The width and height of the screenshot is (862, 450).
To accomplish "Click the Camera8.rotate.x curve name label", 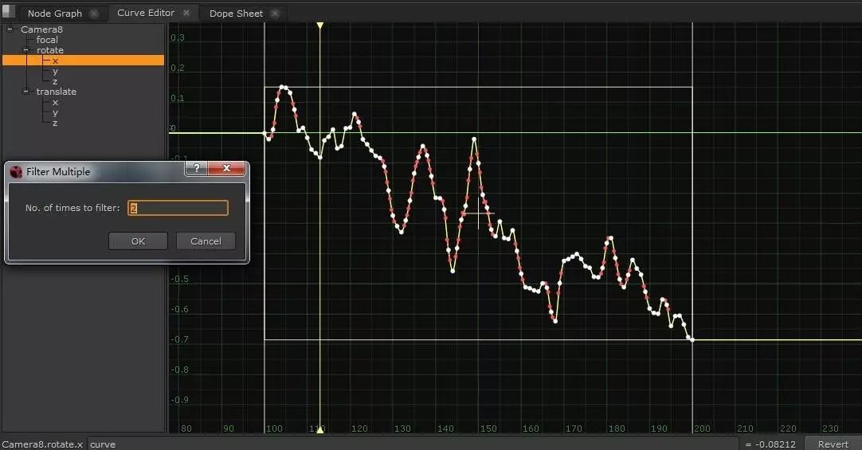I will pos(42,444).
